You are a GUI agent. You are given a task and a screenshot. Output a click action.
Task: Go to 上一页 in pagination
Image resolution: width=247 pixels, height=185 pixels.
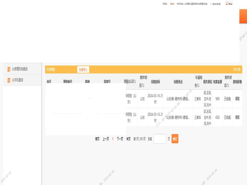(x=106, y=139)
